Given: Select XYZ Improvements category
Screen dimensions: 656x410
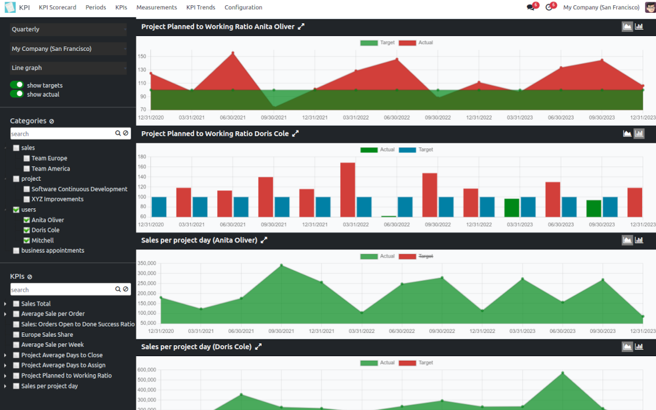Looking at the screenshot, I should click(57, 199).
